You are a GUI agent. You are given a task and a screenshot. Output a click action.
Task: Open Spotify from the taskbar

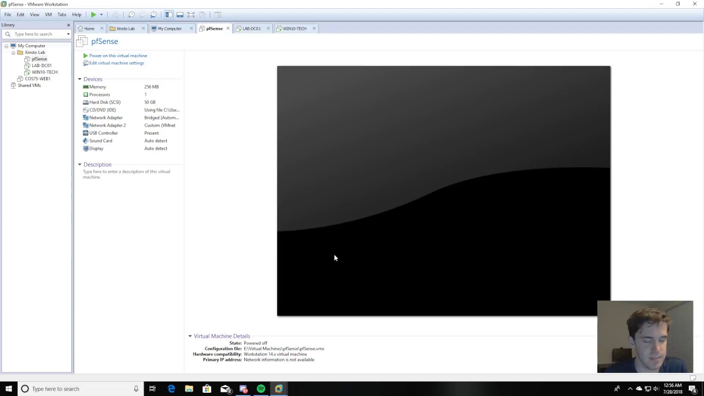(261, 389)
